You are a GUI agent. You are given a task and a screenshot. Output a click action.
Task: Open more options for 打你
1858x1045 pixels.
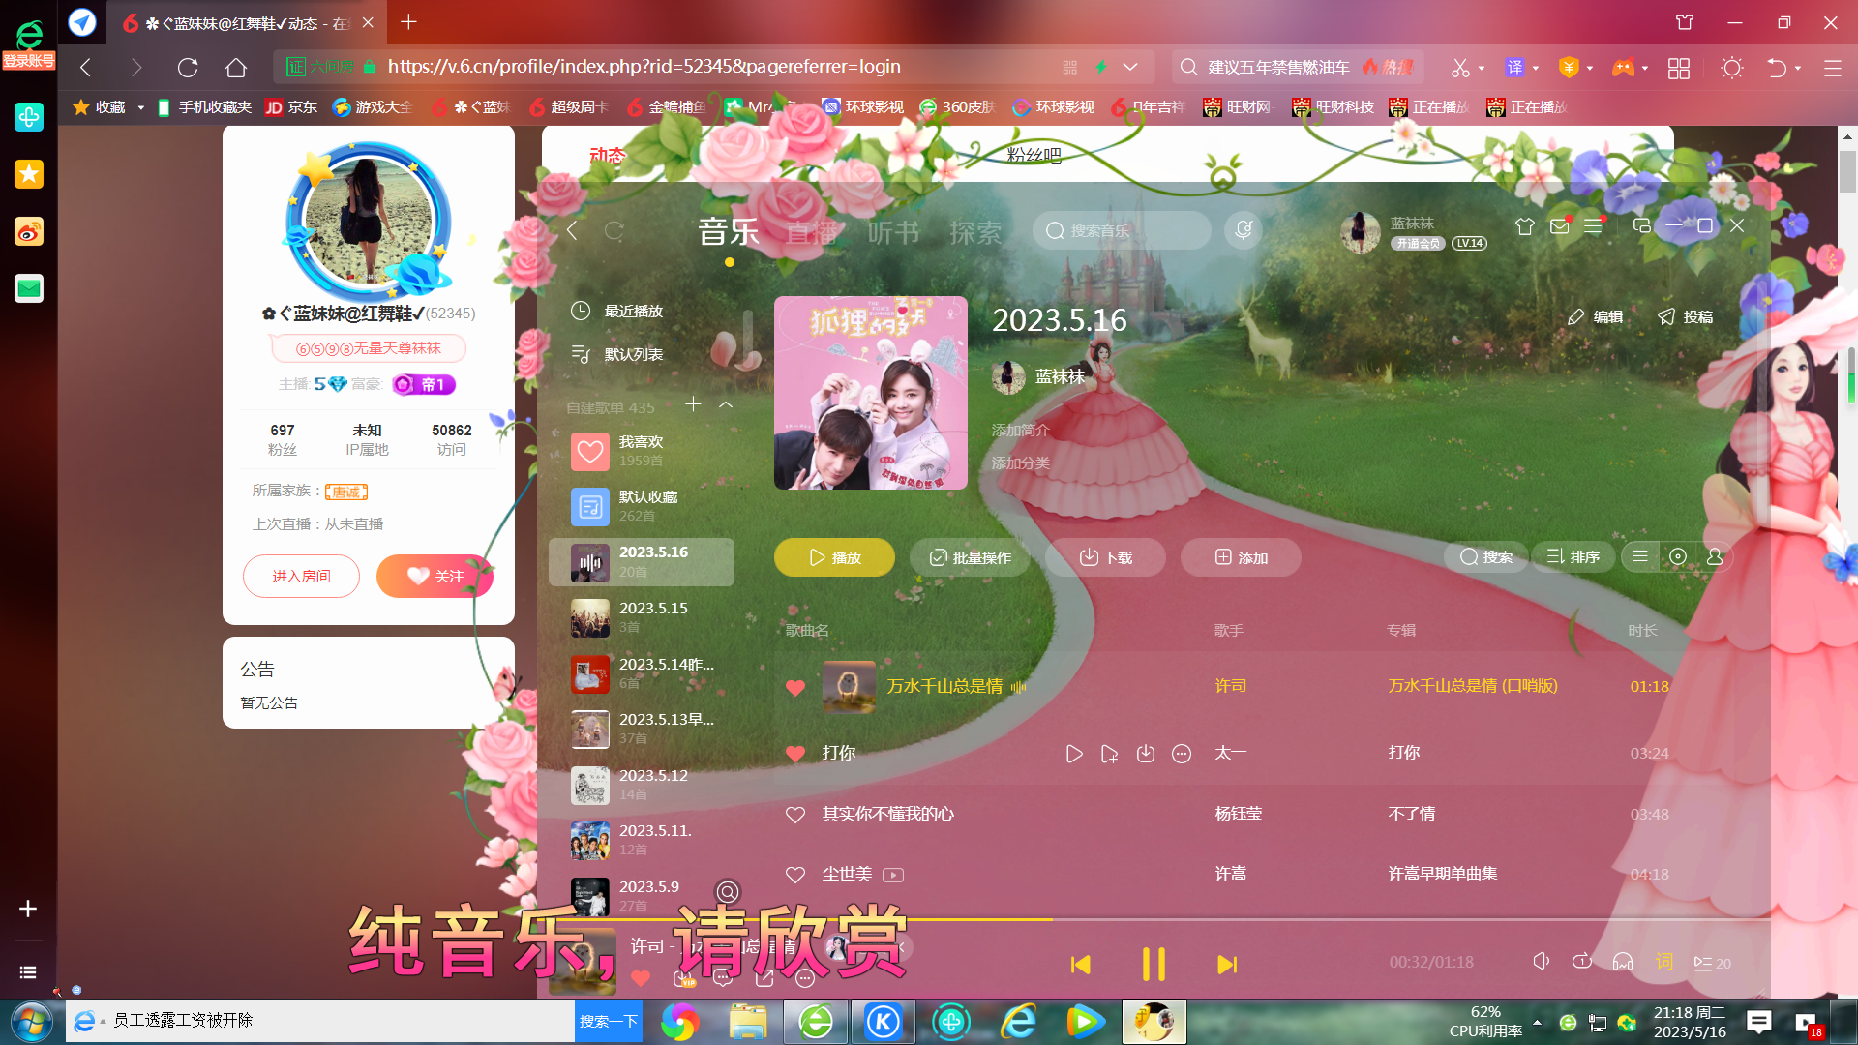pyautogui.click(x=1182, y=754)
